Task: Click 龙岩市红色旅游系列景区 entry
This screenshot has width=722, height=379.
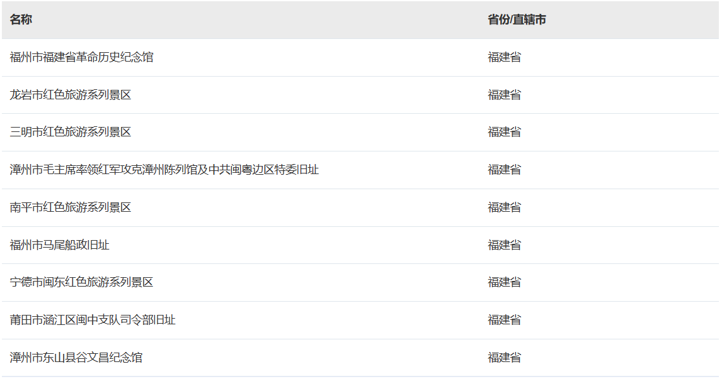Action: click(71, 95)
